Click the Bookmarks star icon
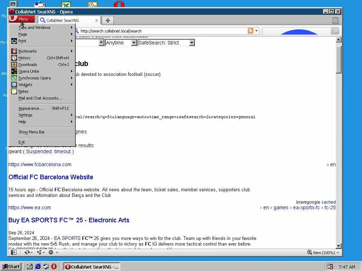362x271 pixels. point(14,51)
